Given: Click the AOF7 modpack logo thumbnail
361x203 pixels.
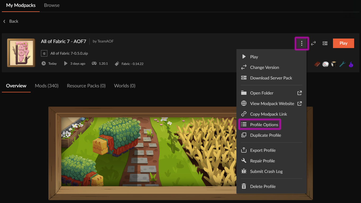Looking at the screenshot, I should pos(21,53).
